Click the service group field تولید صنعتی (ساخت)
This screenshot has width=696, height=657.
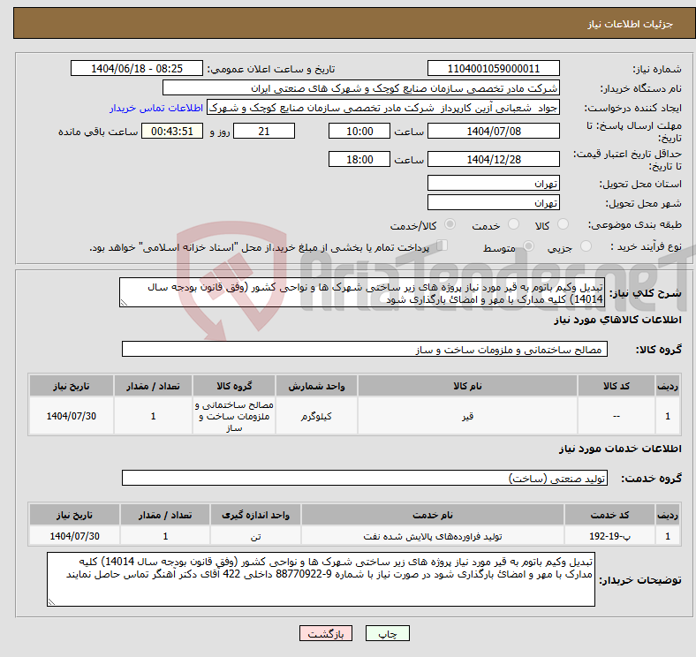365,478
